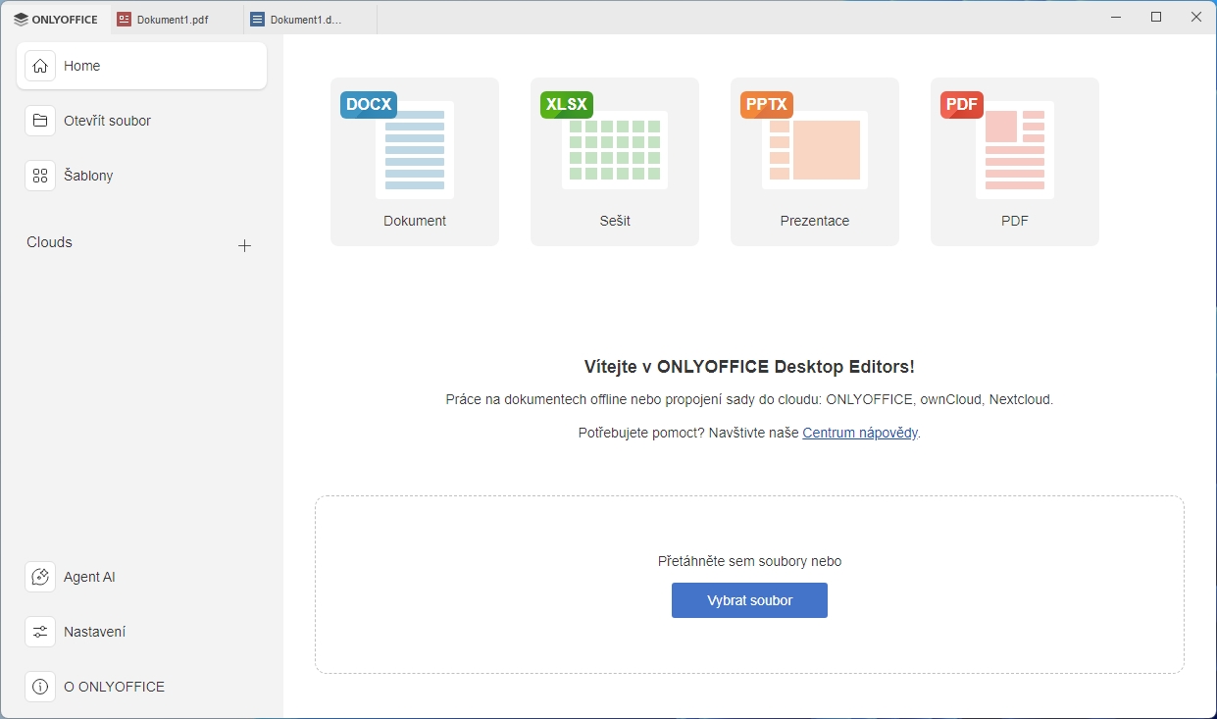The height and width of the screenshot is (719, 1217).
Task: Click the Home house icon in sidebar
Action: click(x=40, y=66)
